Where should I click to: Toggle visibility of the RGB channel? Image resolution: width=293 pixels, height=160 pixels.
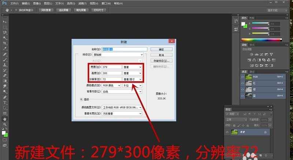[243, 77]
